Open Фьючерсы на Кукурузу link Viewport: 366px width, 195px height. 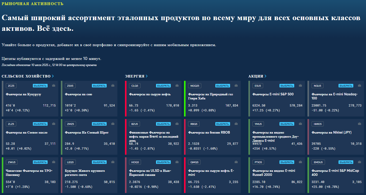pos(23,94)
